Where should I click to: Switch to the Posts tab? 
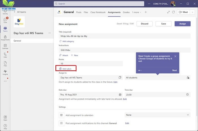[79, 12]
